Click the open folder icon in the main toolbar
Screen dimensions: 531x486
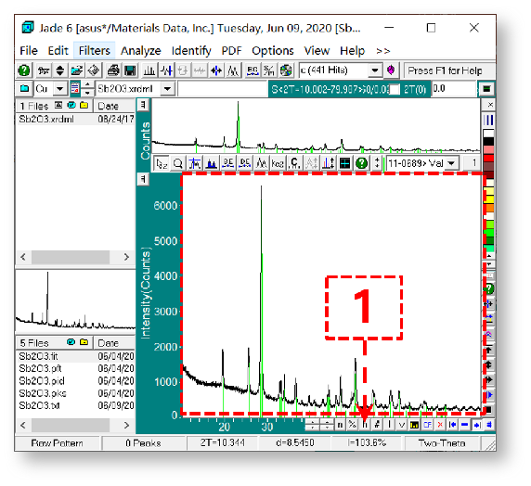point(76,70)
